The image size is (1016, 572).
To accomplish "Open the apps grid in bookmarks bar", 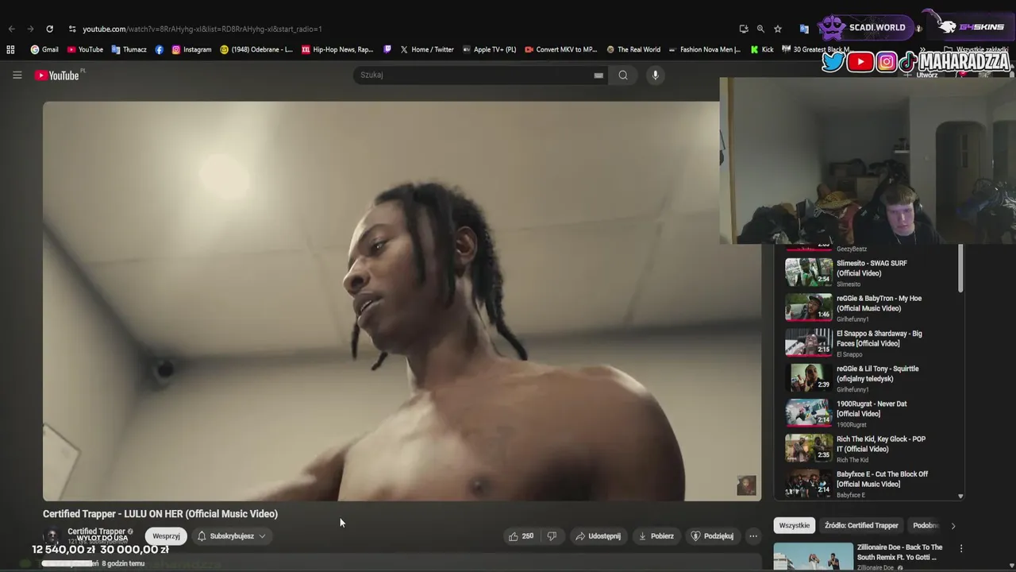I will pos(10,49).
